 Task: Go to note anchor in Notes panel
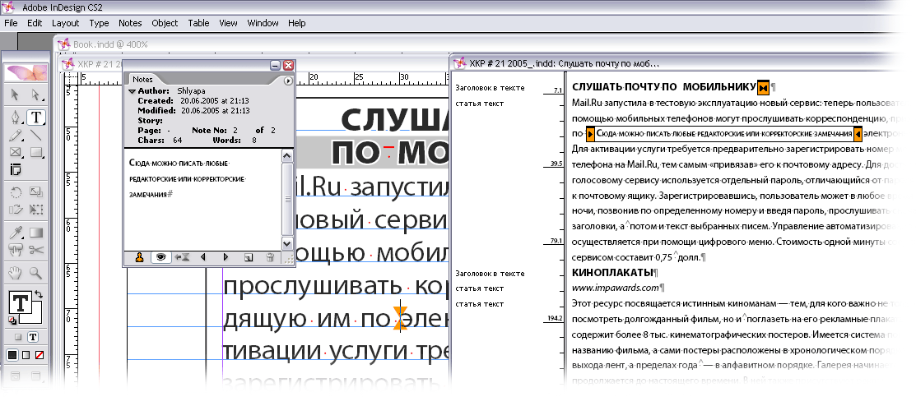(x=182, y=257)
